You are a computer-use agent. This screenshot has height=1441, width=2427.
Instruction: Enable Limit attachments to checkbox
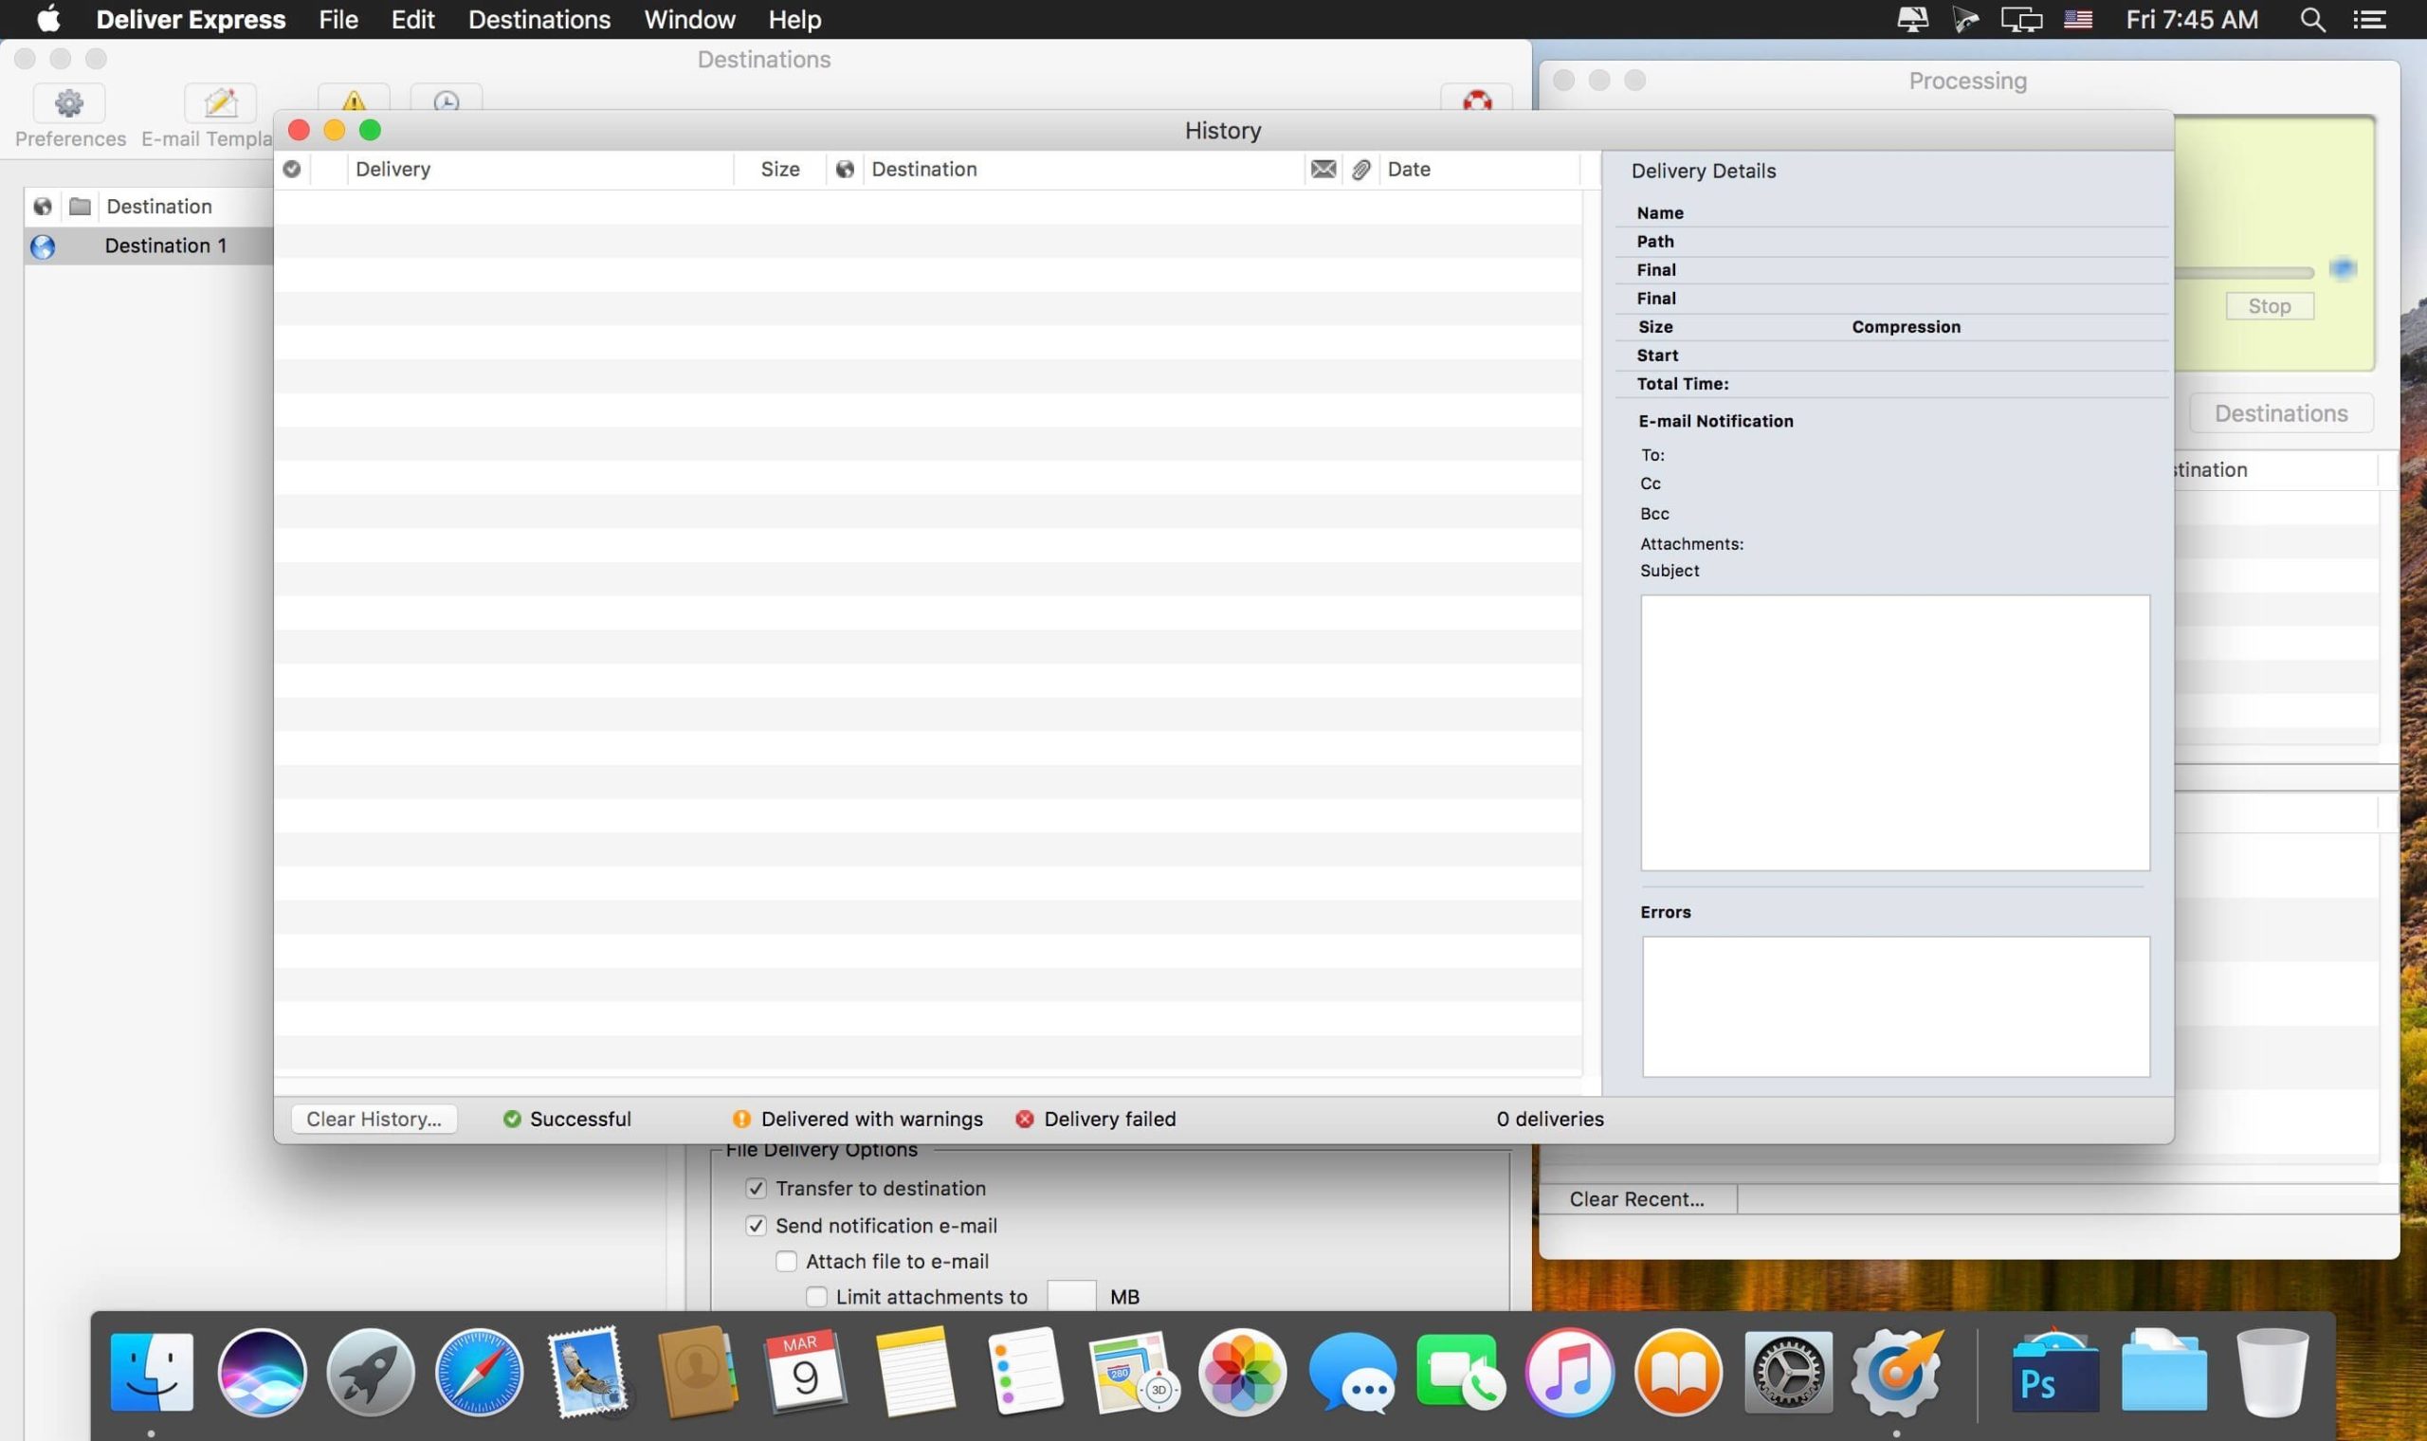[x=816, y=1297]
